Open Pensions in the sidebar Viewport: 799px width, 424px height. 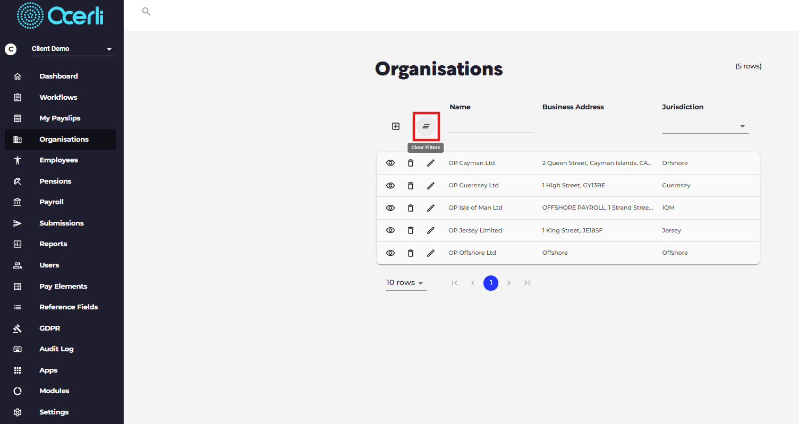point(60,181)
